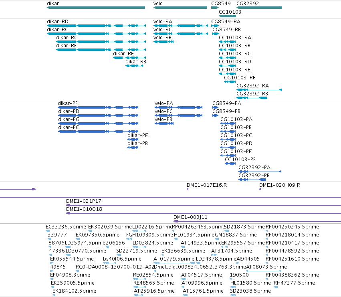Click CG8549-PA protein label
The height and width of the screenshot is (297, 341).
tap(227, 103)
